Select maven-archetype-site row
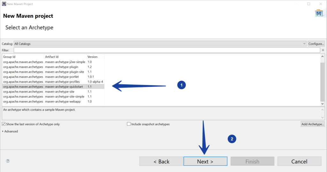The image size is (327, 172). tap(53, 92)
